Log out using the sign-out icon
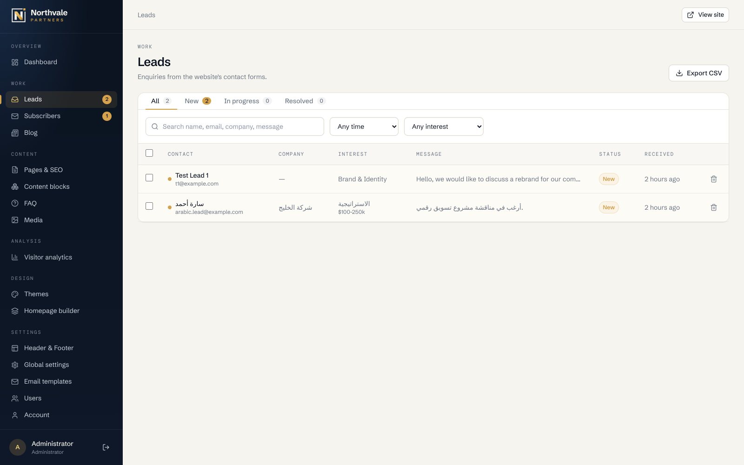Screen dimensions: 744x465 [106, 447]
